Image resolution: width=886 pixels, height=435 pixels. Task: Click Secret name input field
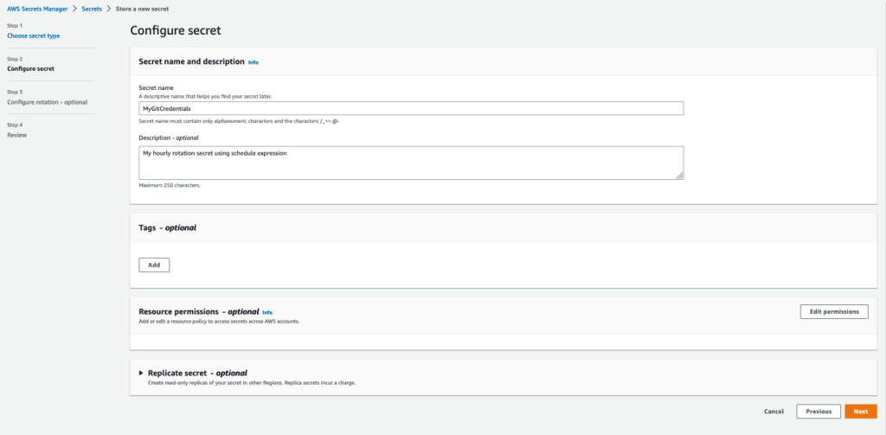(411, 108)
